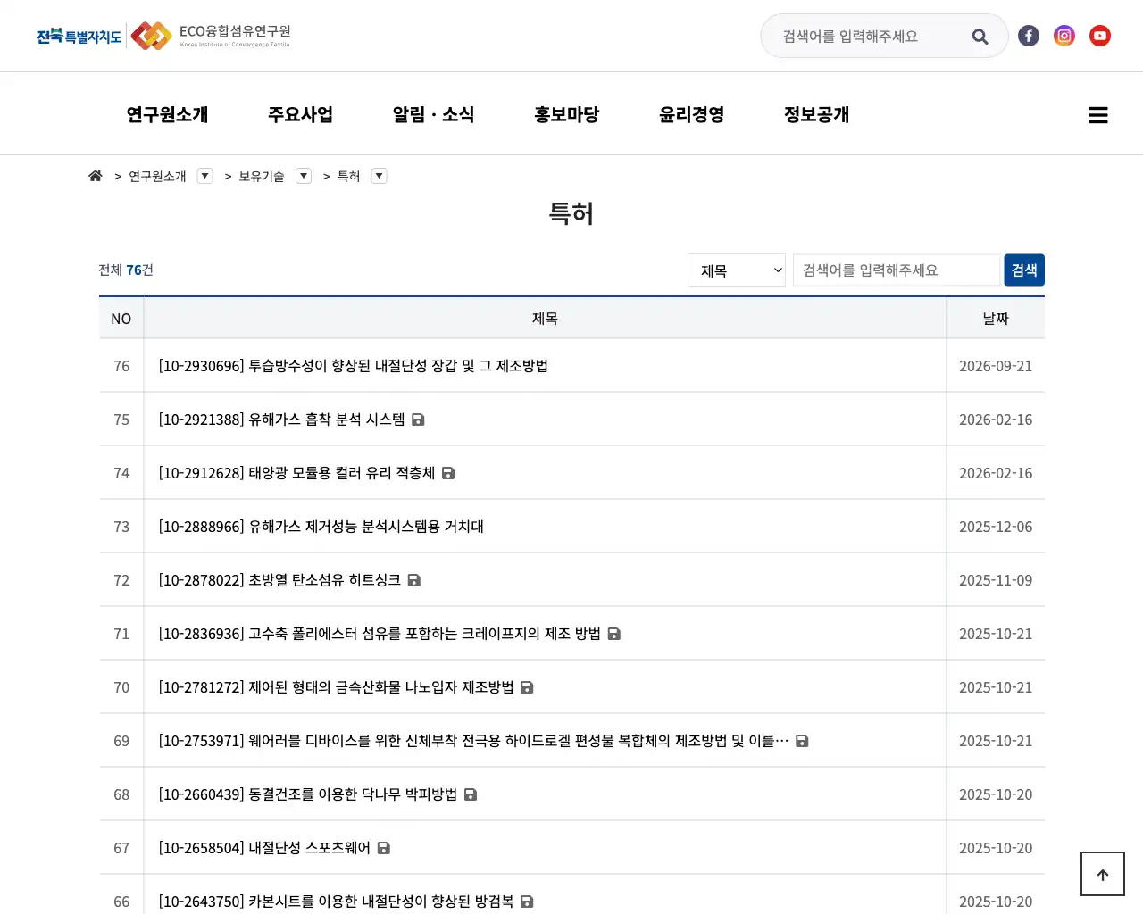1143x914 pixels.
Task: Click file icon beside 초방열 탄소섬유 히트싱크
Action: coord(414,580)
